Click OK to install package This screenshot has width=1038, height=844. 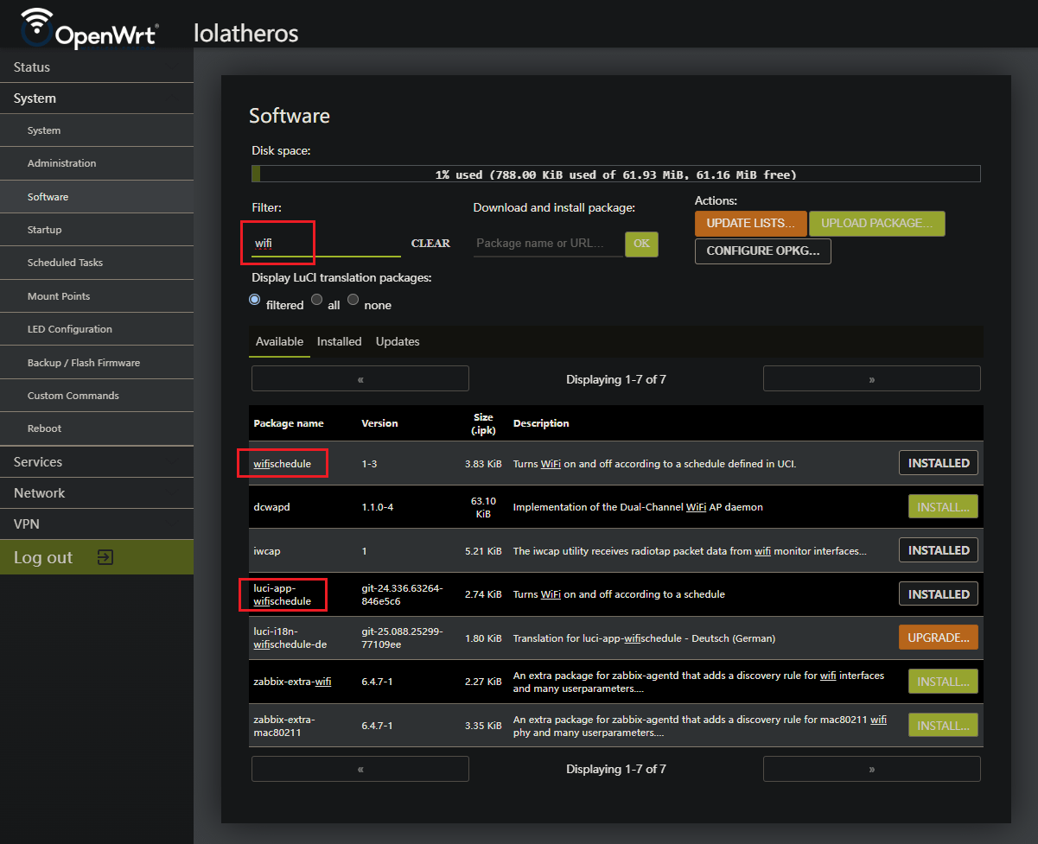(641, 244)
